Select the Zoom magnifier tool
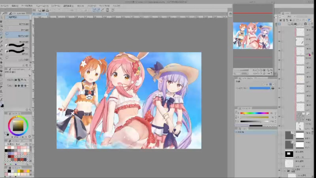This screenshot has width=316, height=178. click(1, 18)
